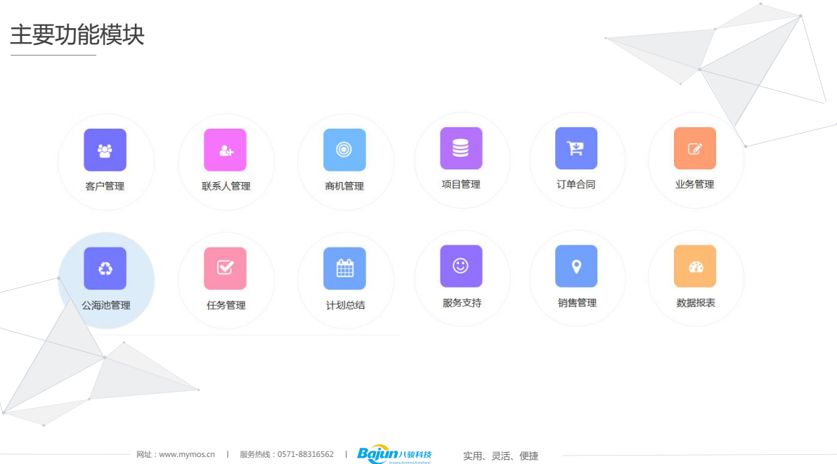Visit the www.mymos.cn website link

(x=186, y=455)
